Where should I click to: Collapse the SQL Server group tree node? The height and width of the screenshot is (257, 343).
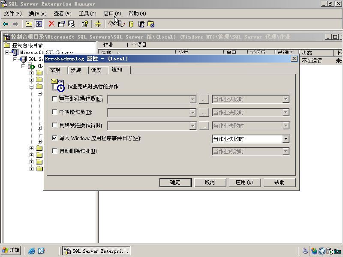tap(15, 59)
